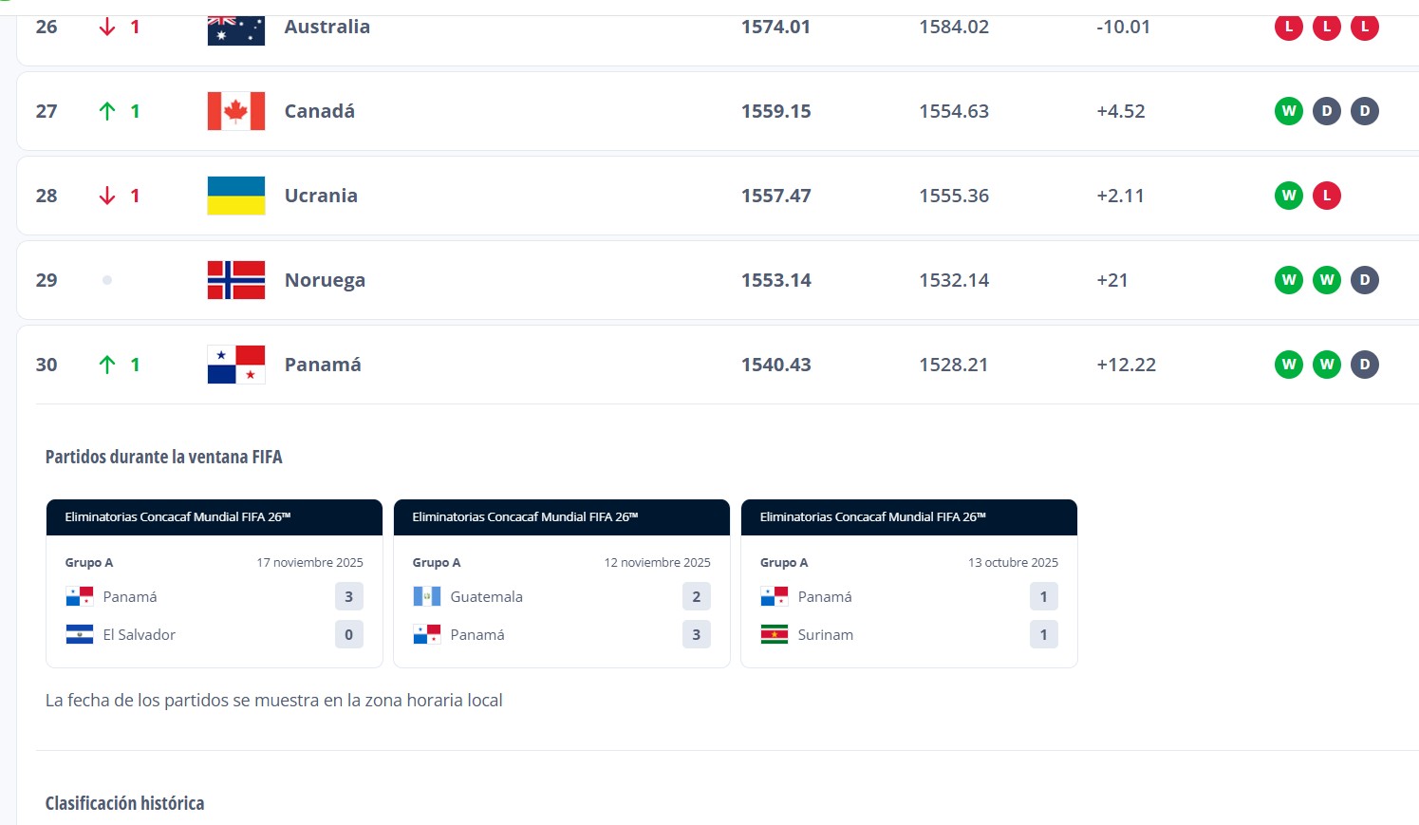Screen dimensions: 1419x825
Task: Click the Canada flag icon
Action: tap(235, 111)
